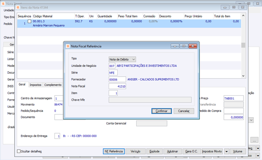Image resolution: width=262 pixels, height=160 pixels.
Task: Open the Complemento tab
Action: coord(53,85)
